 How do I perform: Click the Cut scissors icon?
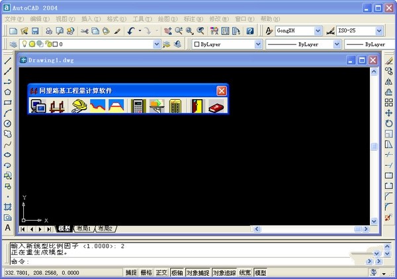pos(85,31)
